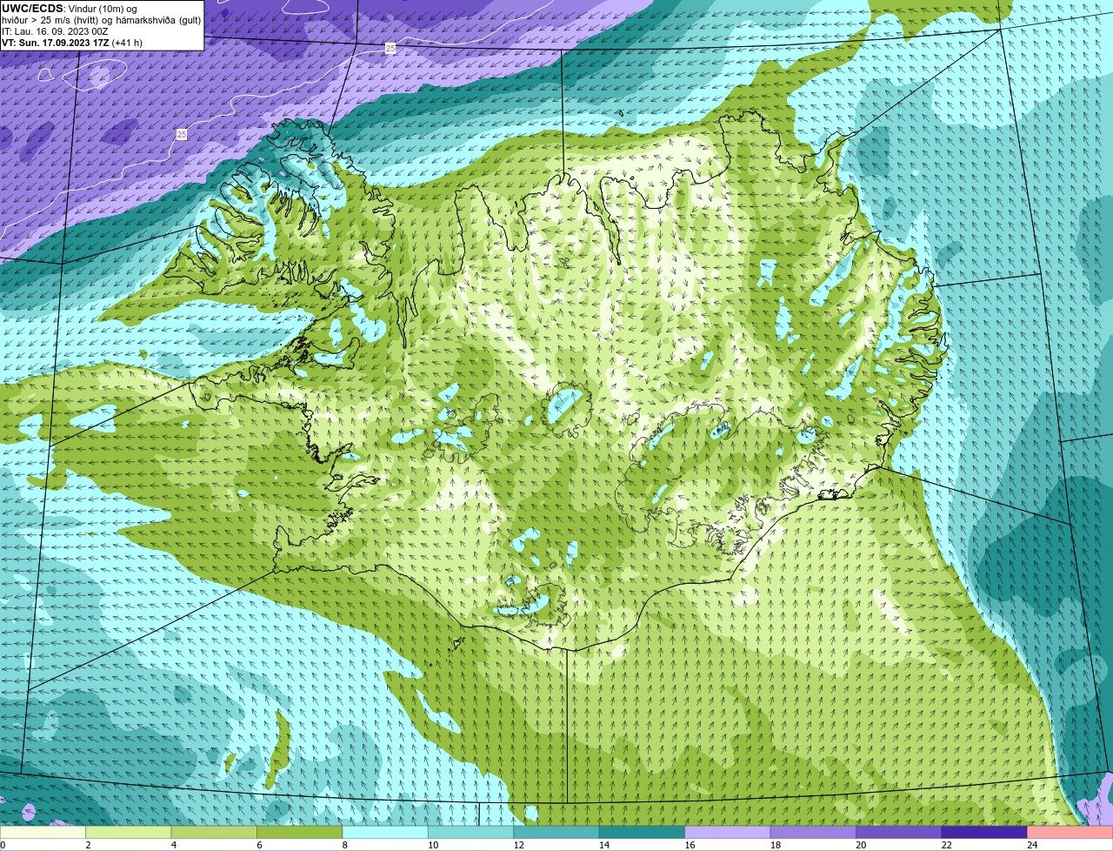Click the legend tick label "6"
This screenshot has width=1113, height=851.
[259, 845]
